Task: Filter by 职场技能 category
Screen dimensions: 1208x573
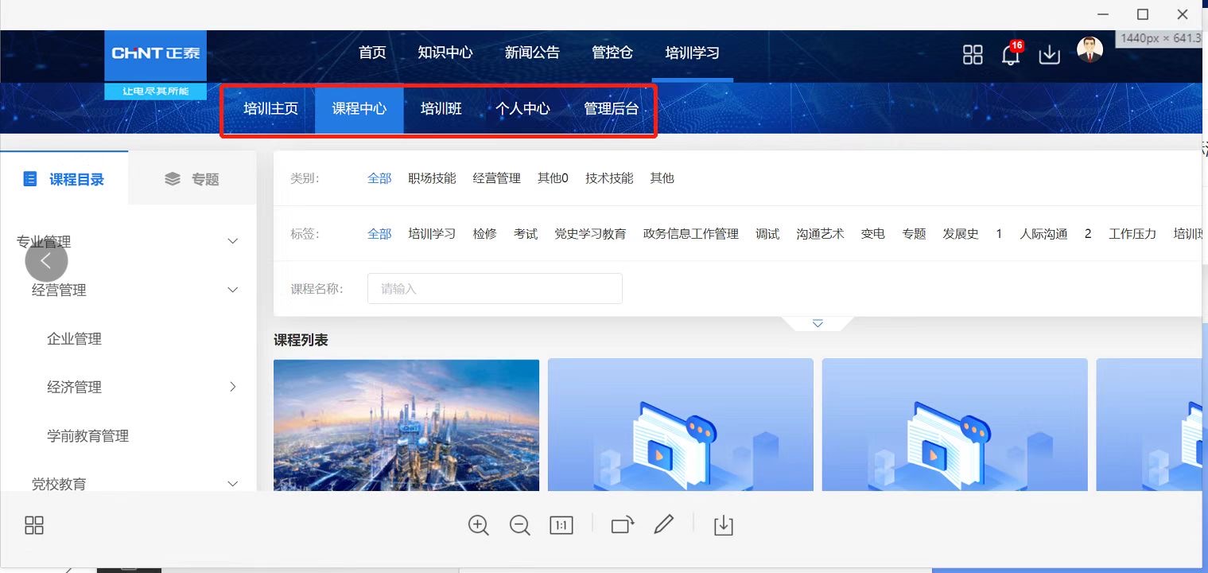Action: pyautogui.click(x=432, y=178)
